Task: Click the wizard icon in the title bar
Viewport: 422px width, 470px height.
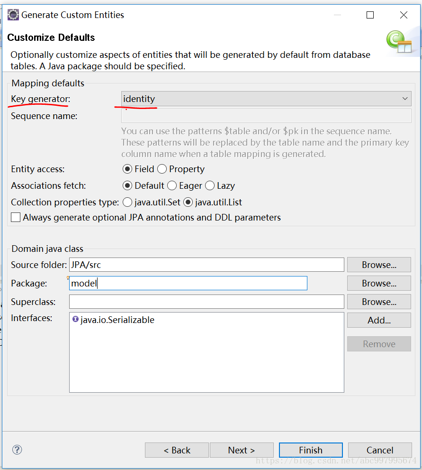Action: [13, 15]
